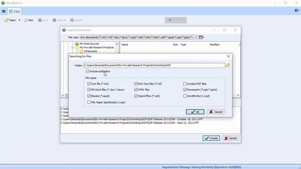Select the Dictionaries folder
This screenshot has width=301, height=169.
(x=90, y=51)
